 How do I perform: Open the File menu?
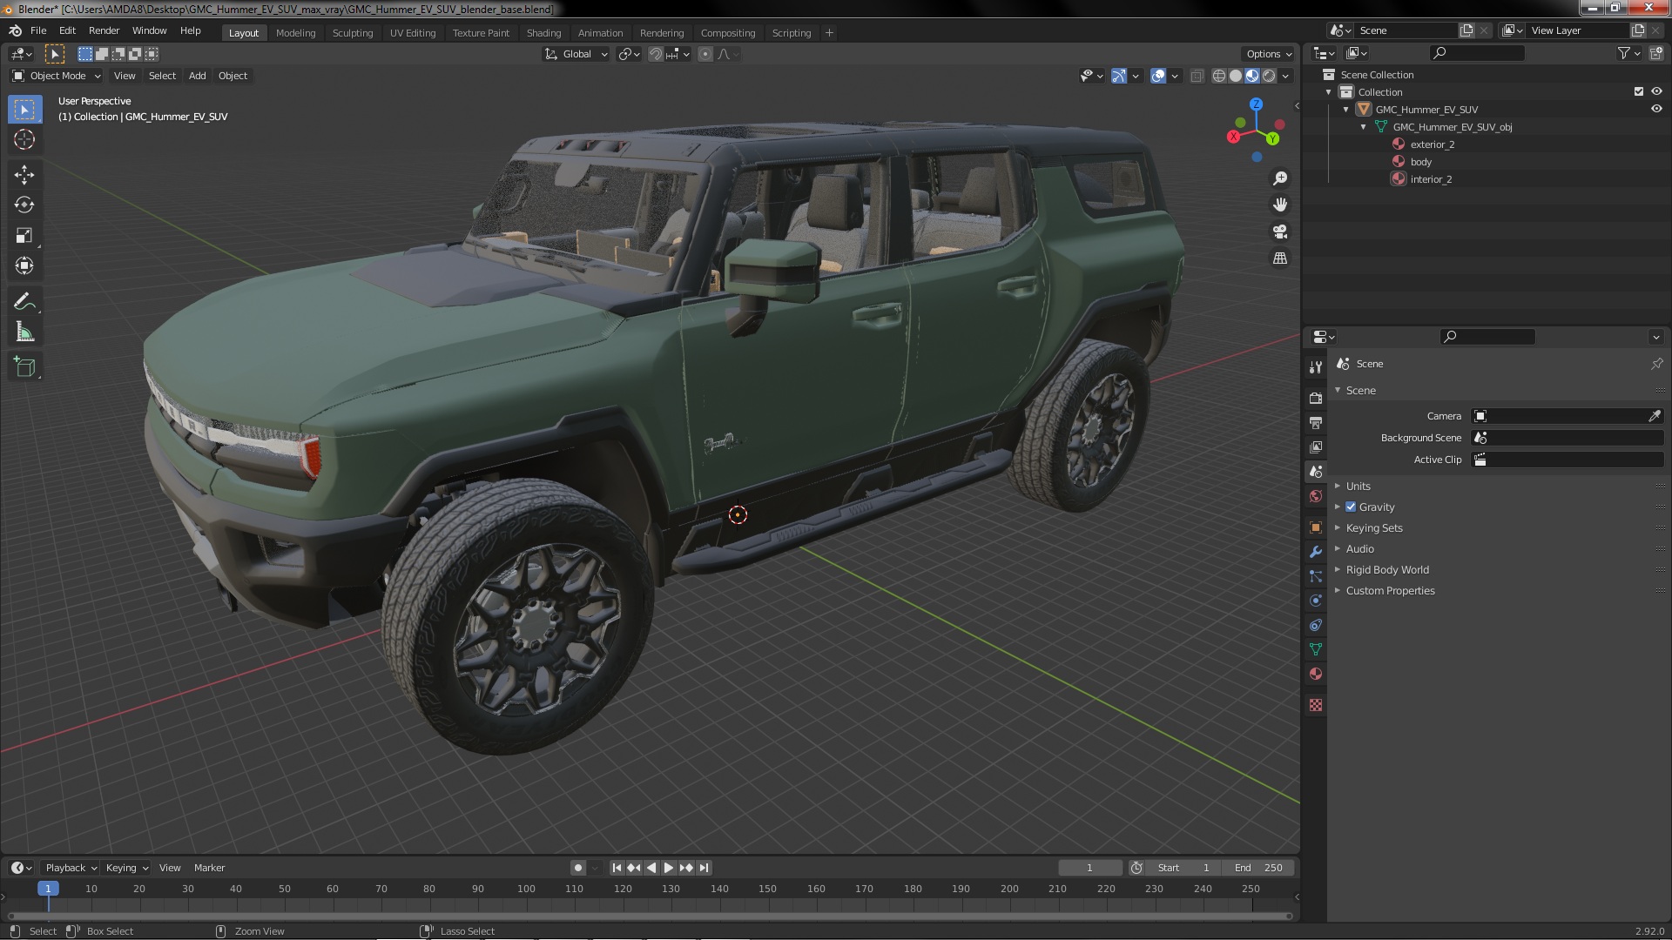click(38, 30)
